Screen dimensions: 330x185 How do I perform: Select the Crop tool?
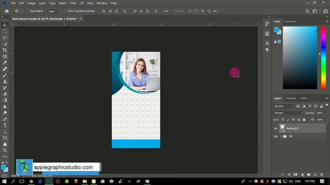[5, 50]
